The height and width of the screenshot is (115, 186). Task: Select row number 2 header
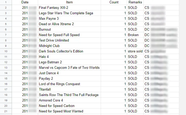[x=6, y=8]
